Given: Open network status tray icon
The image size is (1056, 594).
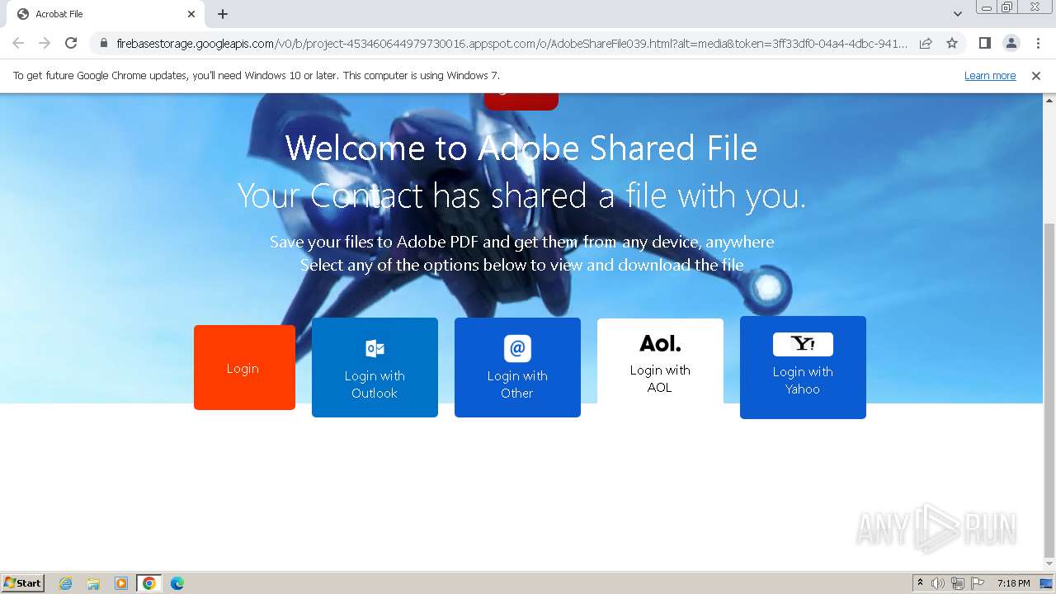Looking at the screenshot, I should 958,583.
